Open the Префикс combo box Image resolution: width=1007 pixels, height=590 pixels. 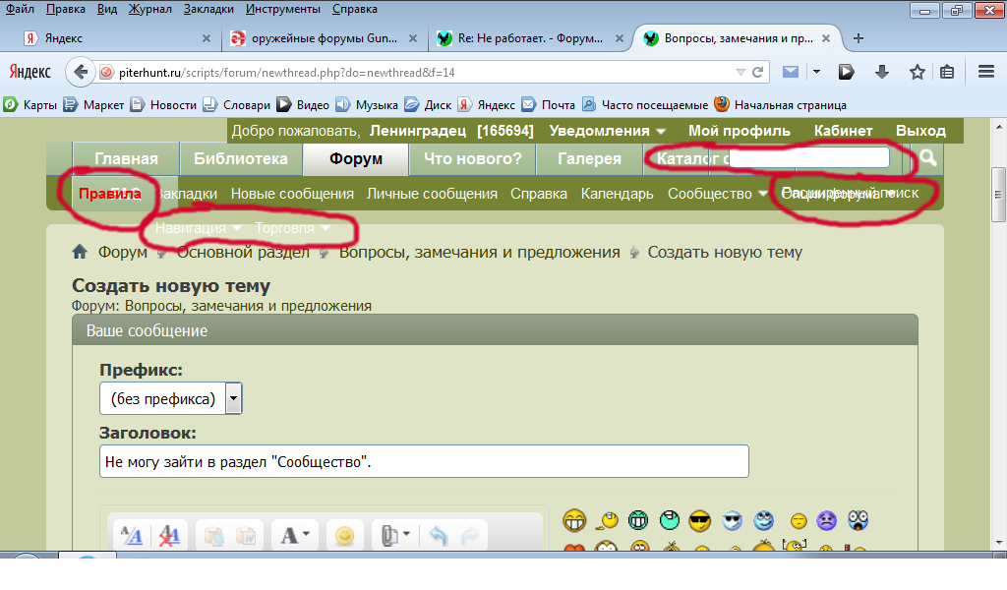(233, 398)
